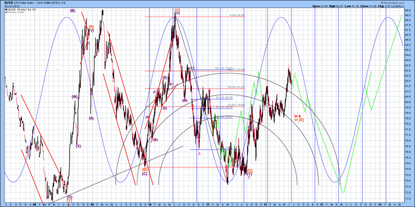Viewport: 415px width, 207px height.
Task: Select the red 'In b' annotation
Action: click(x=298, y=116)
